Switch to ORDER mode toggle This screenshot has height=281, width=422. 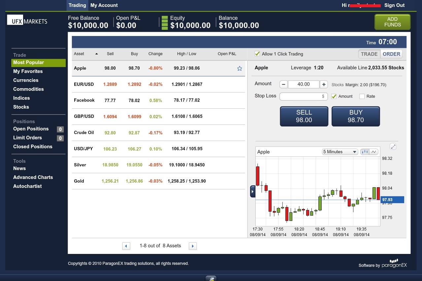(391, 54)
